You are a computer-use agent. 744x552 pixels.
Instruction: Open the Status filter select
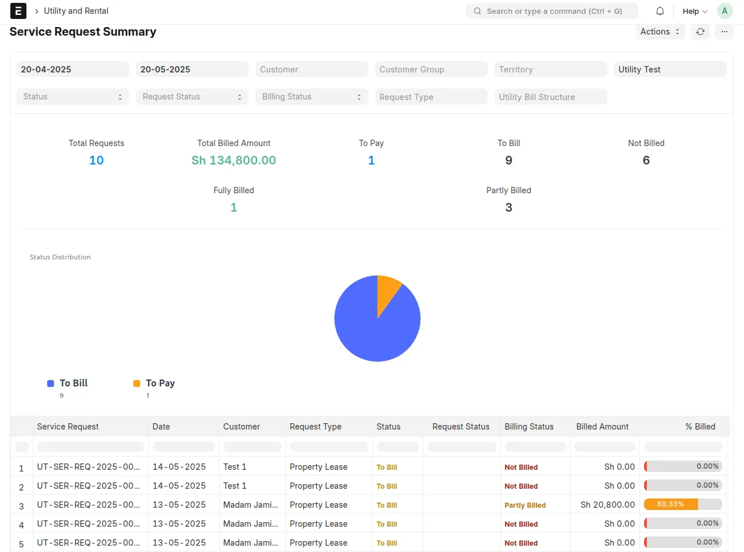coord(73,97)
